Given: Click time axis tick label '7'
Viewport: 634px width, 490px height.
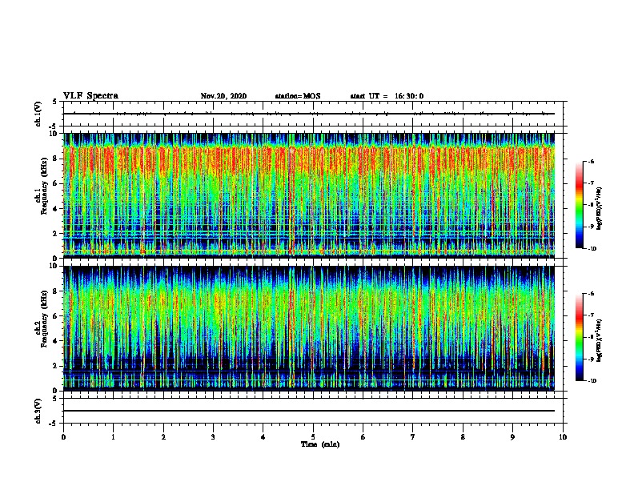Looking at the screenshot, I should point(413,437).
